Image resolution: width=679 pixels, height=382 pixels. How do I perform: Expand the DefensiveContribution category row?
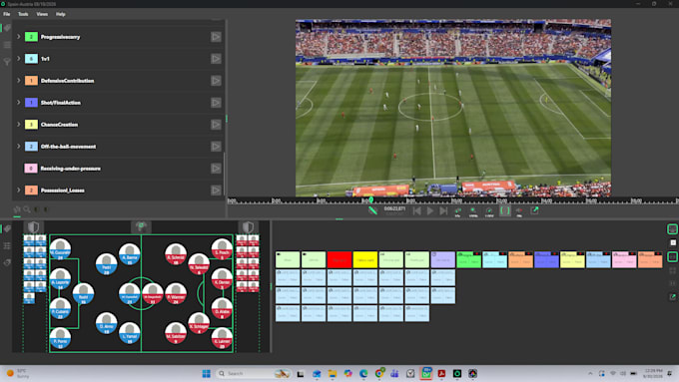[19, 81]
